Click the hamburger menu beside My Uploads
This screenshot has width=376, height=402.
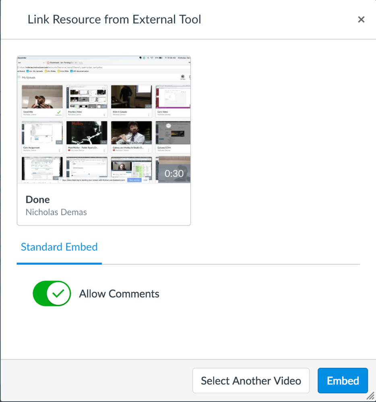(x=19, y=77)
